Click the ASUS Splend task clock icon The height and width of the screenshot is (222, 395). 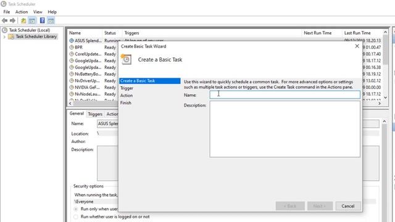pos(72,40)
